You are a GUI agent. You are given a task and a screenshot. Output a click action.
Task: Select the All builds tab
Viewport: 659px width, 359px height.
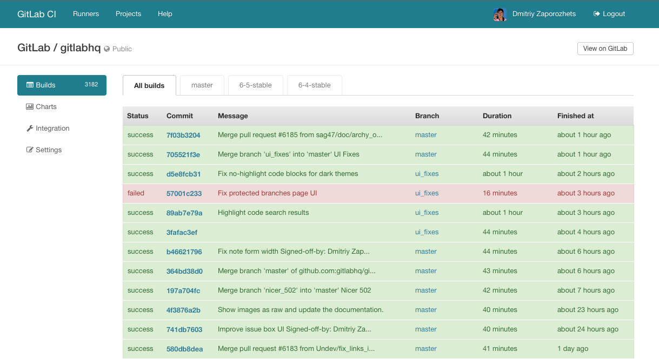click(149, 85)
